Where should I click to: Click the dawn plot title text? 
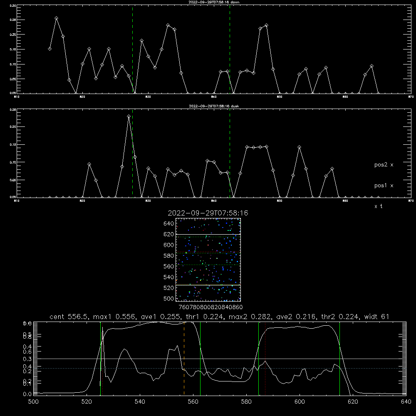coord(214,2)
